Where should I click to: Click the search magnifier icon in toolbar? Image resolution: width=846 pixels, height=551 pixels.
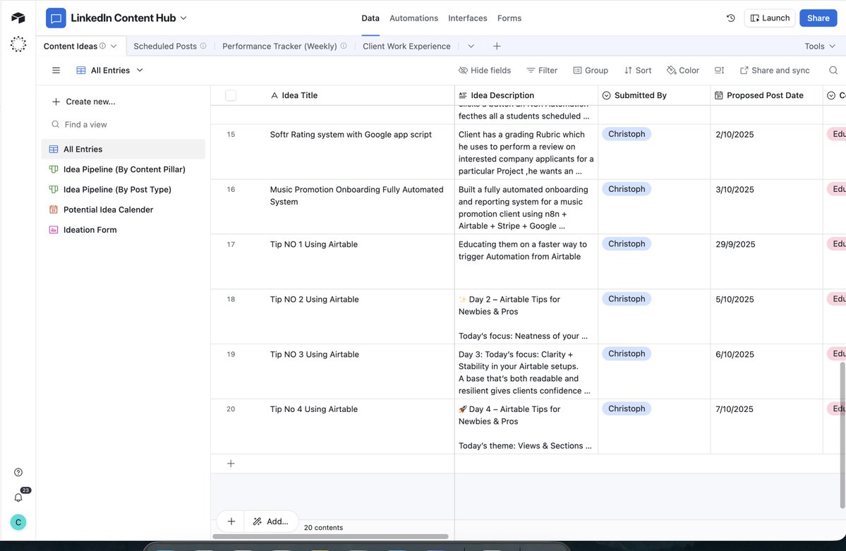coord(833,70)
